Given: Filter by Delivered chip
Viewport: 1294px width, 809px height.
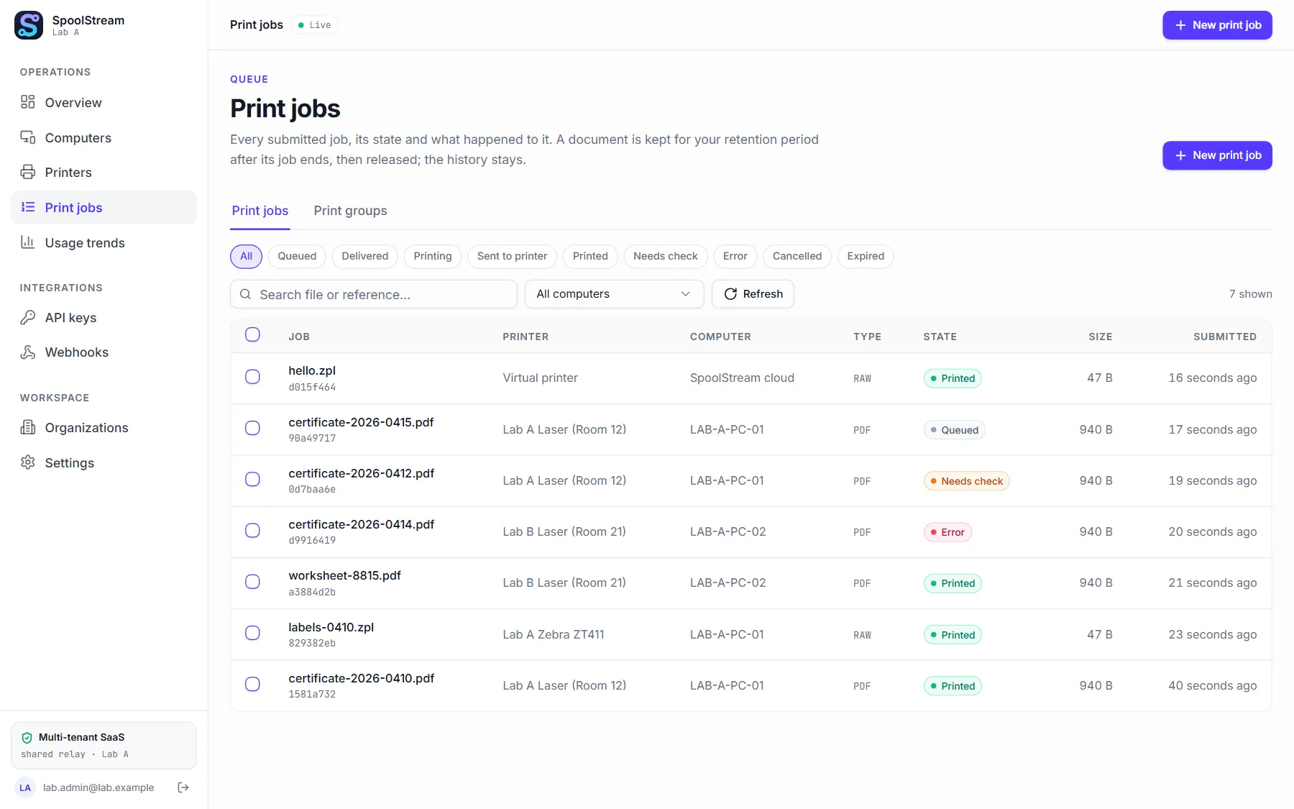Looking at the screenshot, I should [364, 256].
